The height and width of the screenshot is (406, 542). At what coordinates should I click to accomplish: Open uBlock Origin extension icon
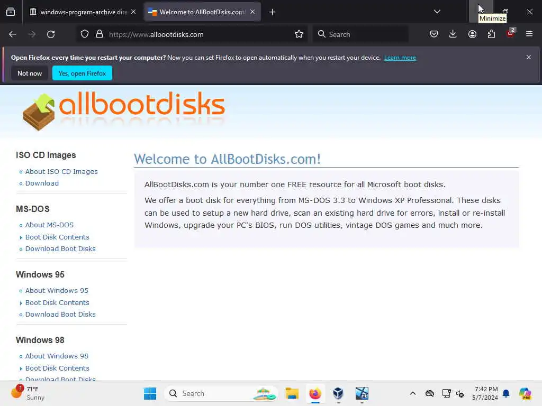coord(510,33)
